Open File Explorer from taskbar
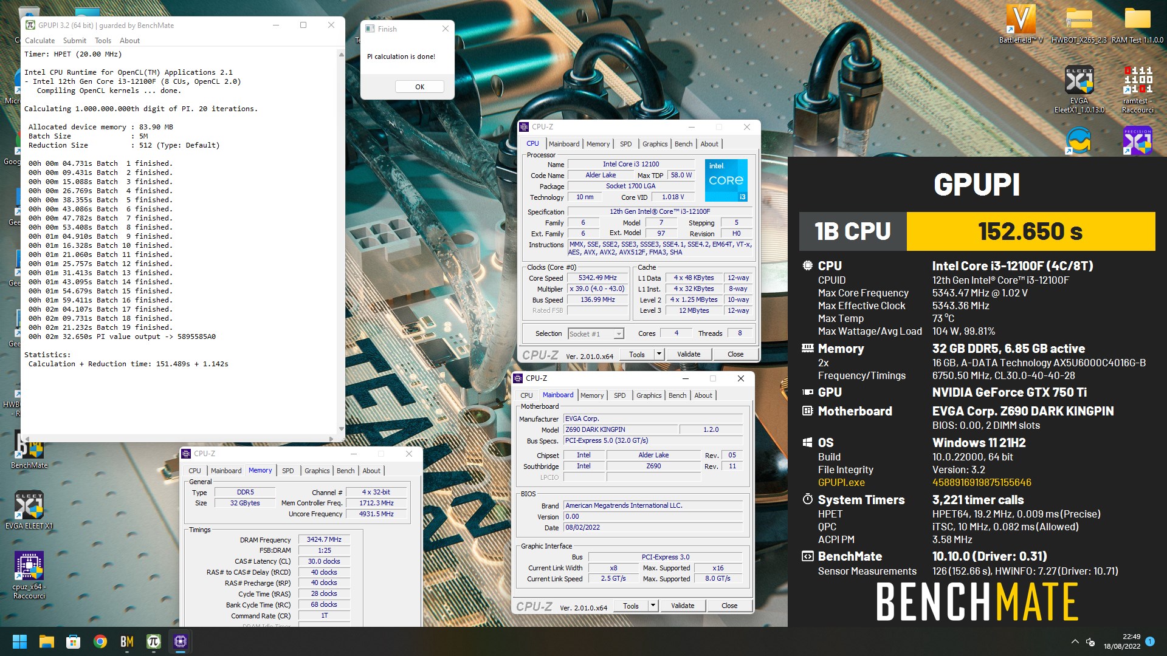The height and width of the screenshot is (656, 1167). pos(46,641)
